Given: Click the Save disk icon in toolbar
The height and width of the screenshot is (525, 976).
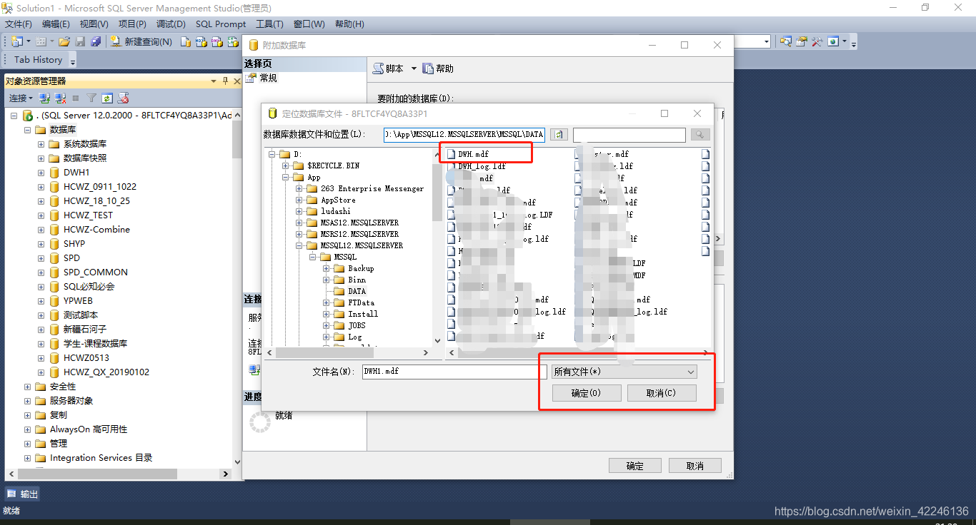Looking at the screenshot, I should click(x=80, y=42).
